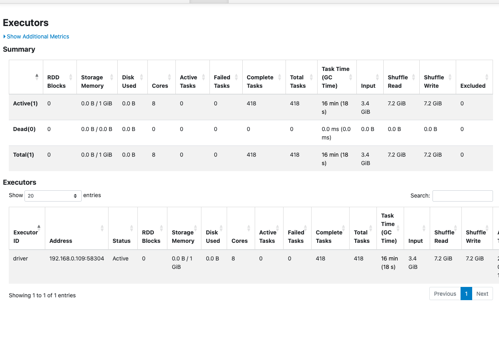Sort summary by Failed Tasks sort icon
Viewport: 499px width, 337px height.
click(237, 77)
